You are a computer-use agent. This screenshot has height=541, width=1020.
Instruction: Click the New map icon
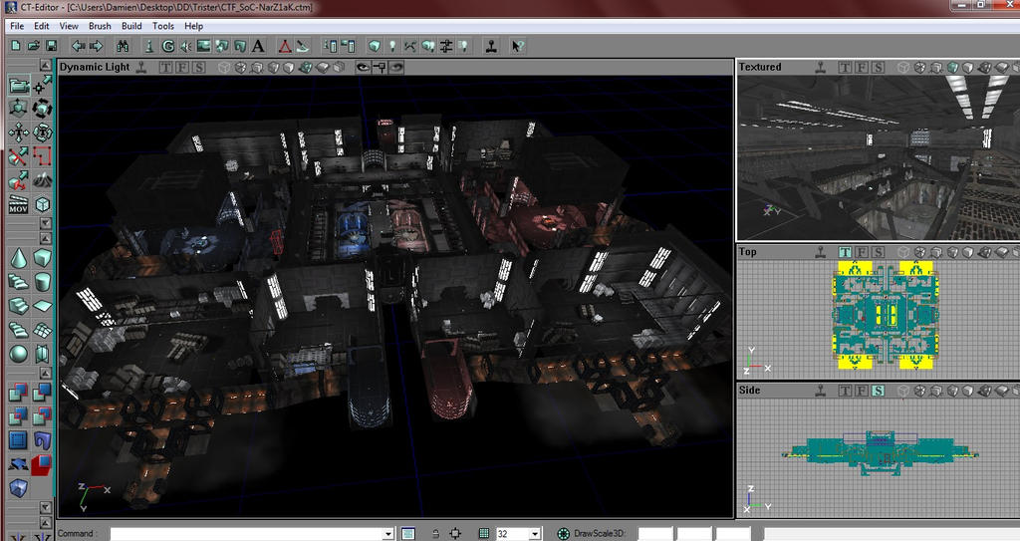click(x=16, y=46)
